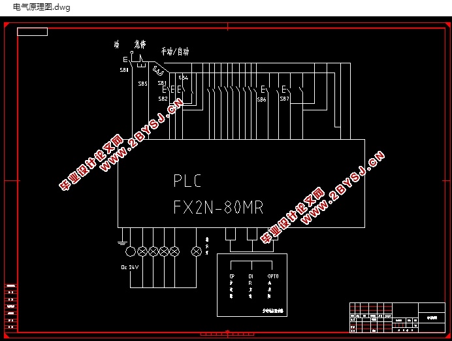
Task: Click the empty circle output symbol
Action: tap(131, 252)
